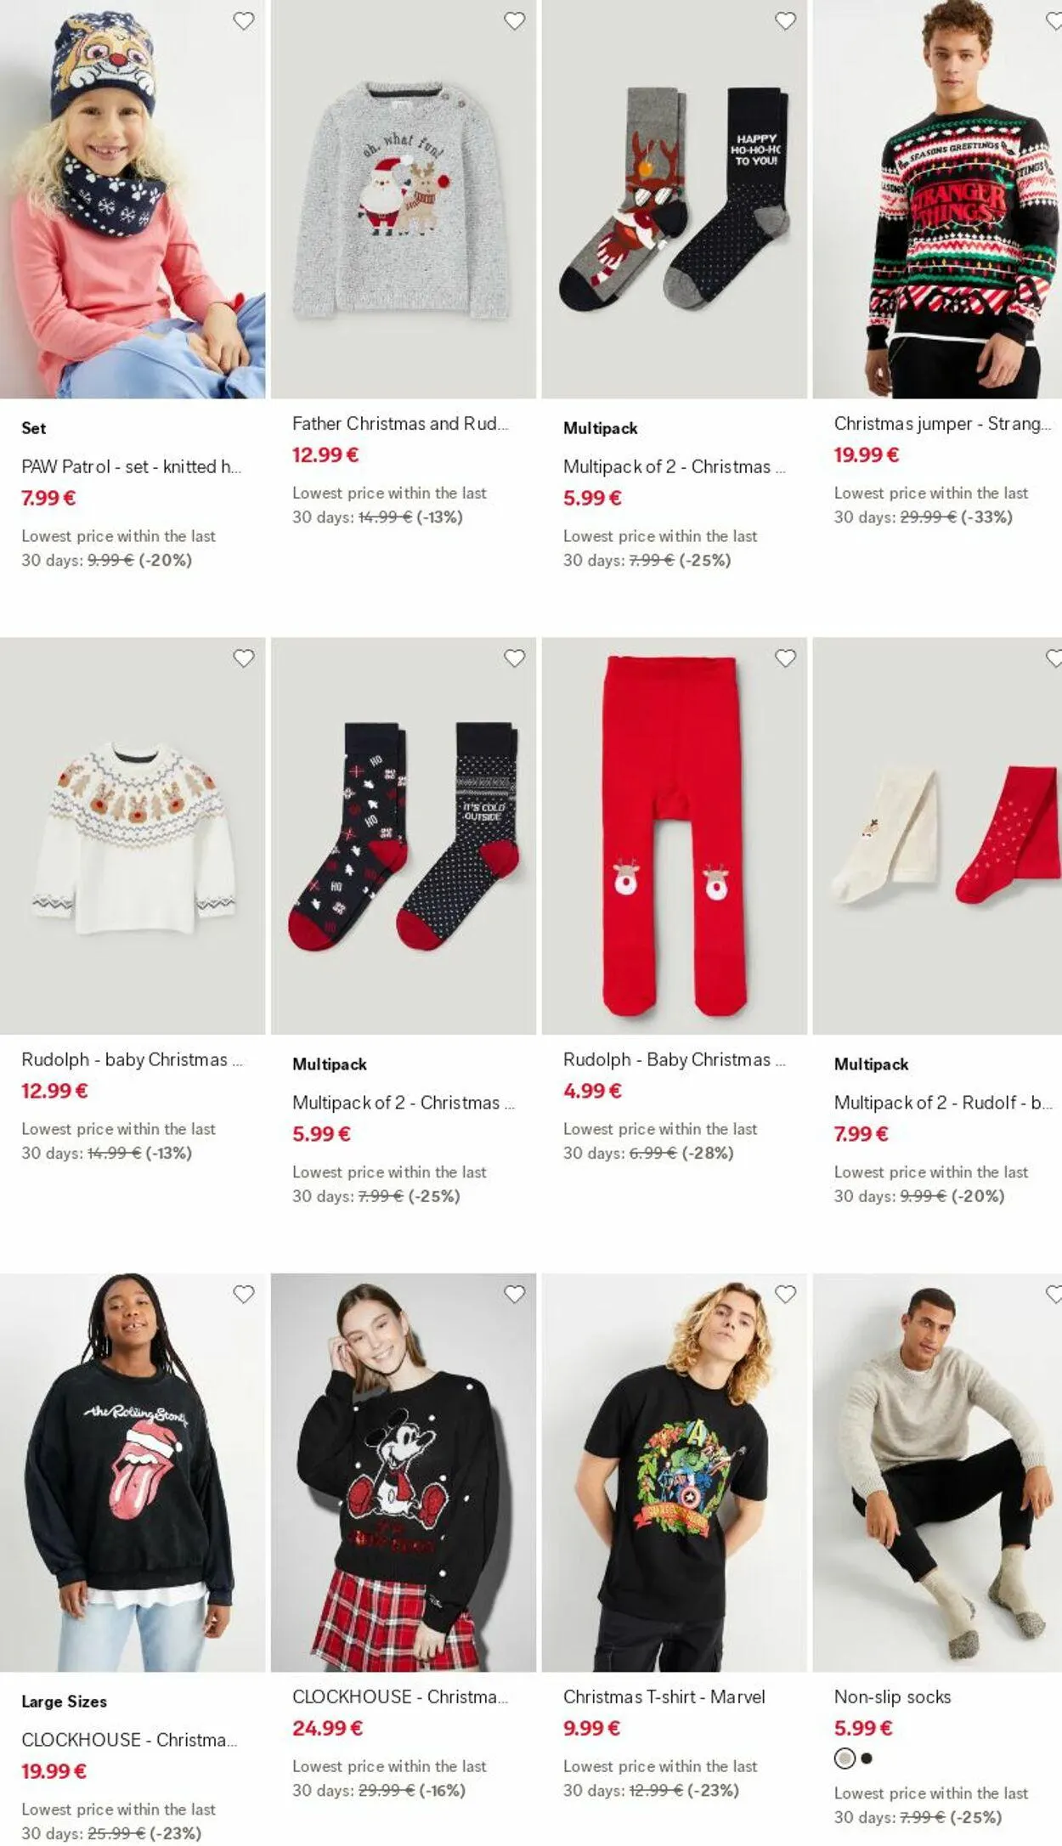
Task: Heart the It's Cold Outside socks multipack
Action: pyautogui.click(x=515, y=658)
